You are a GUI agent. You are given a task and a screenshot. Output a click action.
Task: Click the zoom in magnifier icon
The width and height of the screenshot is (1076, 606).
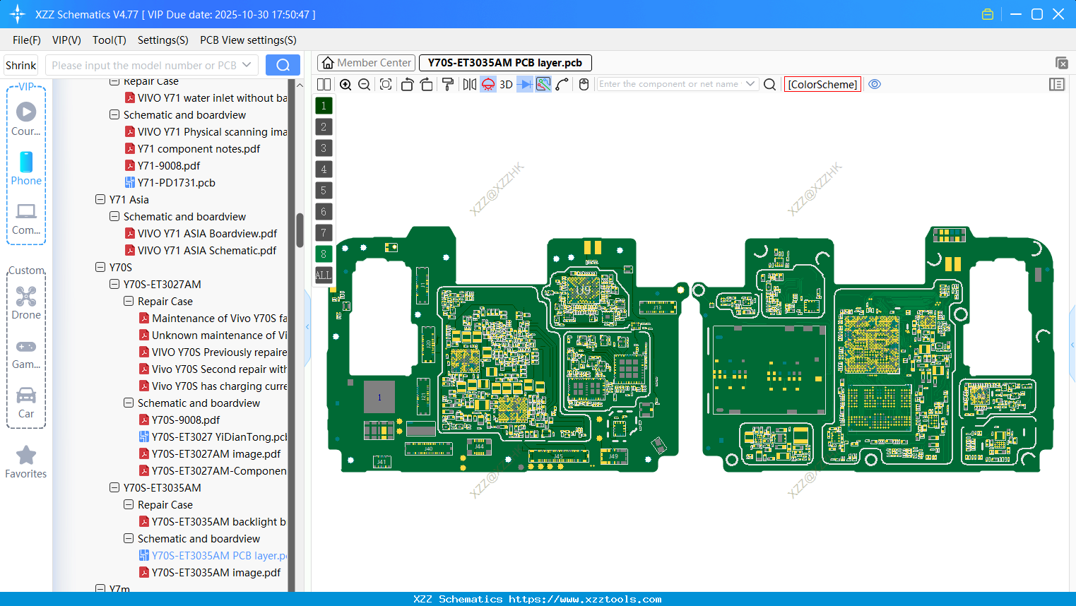(345, 84)
